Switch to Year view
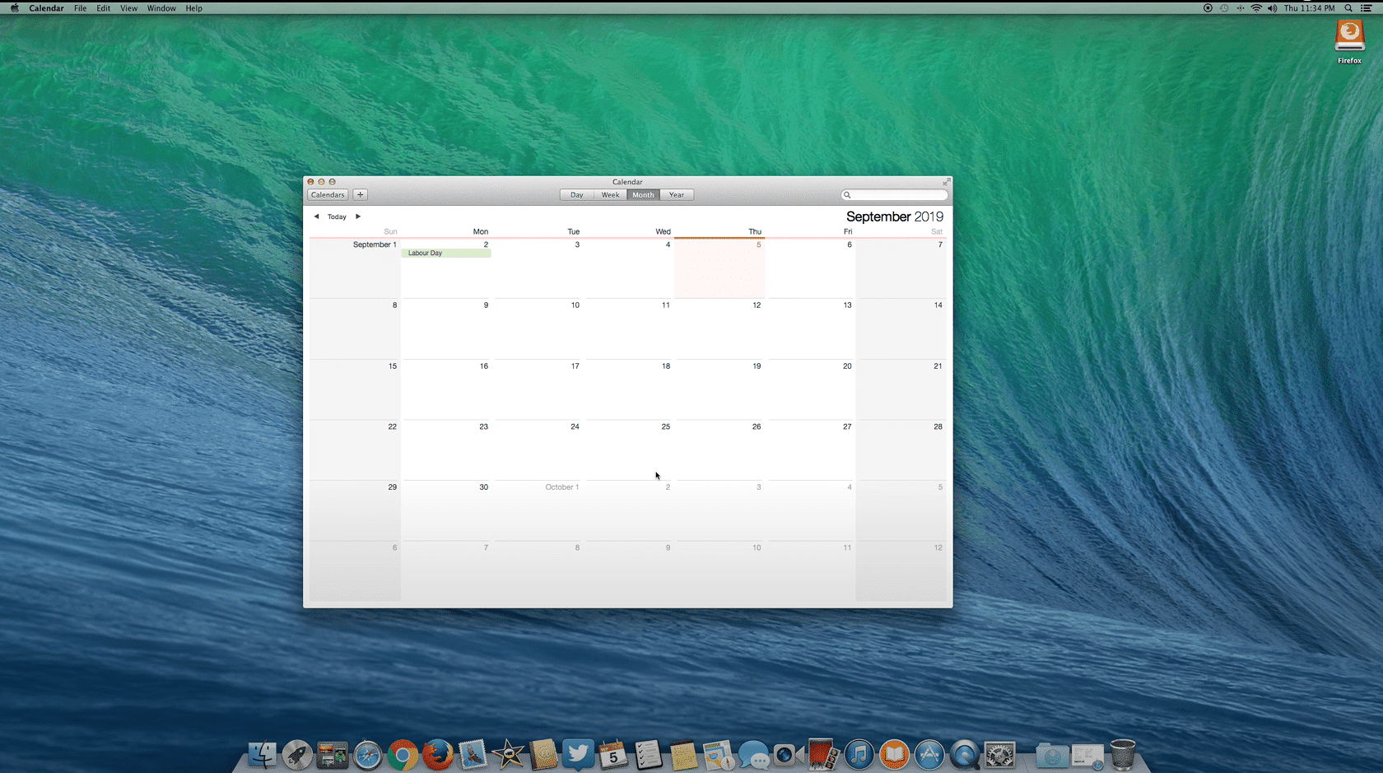Viewport: 1383px width, 773px height. (676, 195)
